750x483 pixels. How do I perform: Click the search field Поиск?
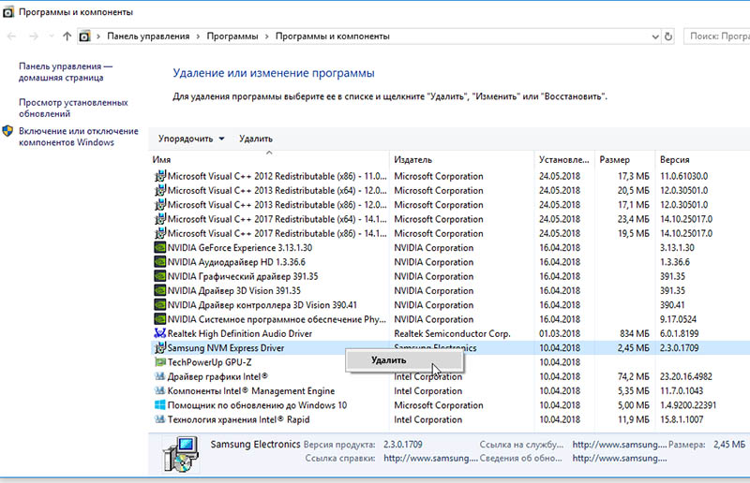coord(717,37)
